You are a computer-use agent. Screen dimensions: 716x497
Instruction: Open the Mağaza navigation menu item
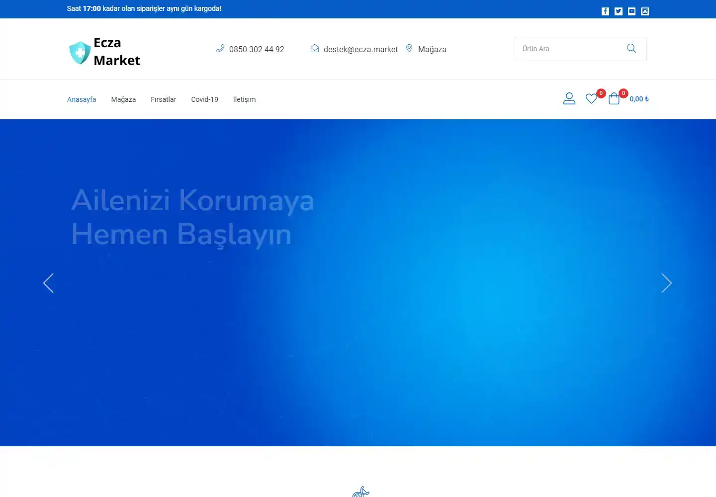[123, 99]
